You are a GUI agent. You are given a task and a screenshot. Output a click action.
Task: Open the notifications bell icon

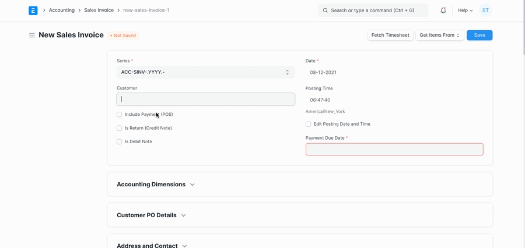[443, 10]
